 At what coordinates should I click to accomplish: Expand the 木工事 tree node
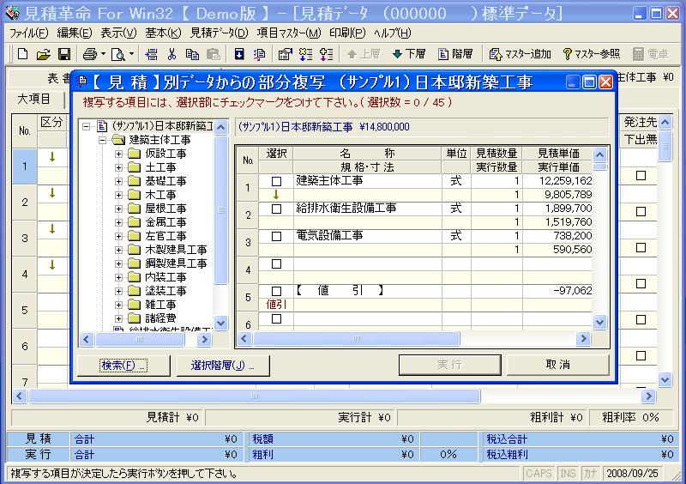(118, 195)
